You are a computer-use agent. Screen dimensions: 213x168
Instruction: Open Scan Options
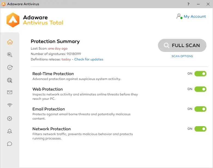click(x=182, y=56)
